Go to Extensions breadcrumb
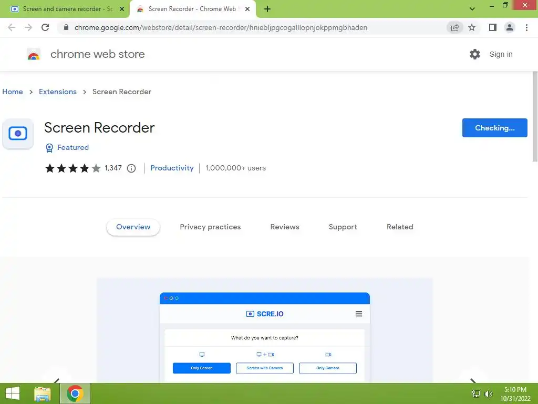 pyautogui.click(x=58, y=92)
